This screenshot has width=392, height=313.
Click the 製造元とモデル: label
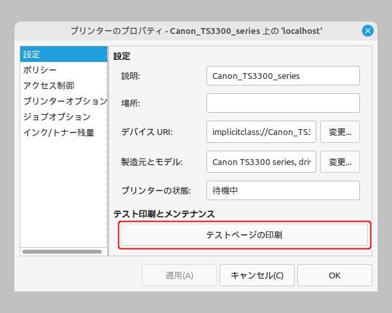tap(152, 162)
